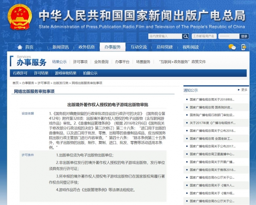Open the 总局党建 navigation item
The image size is (256, 205).
[x=165, y=47]
